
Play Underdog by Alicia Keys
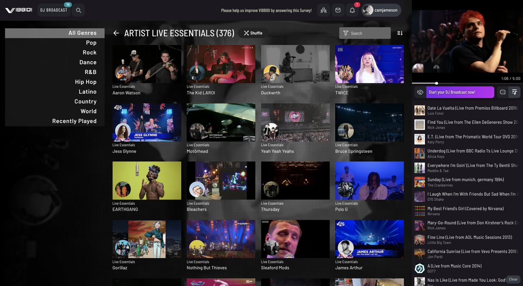pos(467,153)
